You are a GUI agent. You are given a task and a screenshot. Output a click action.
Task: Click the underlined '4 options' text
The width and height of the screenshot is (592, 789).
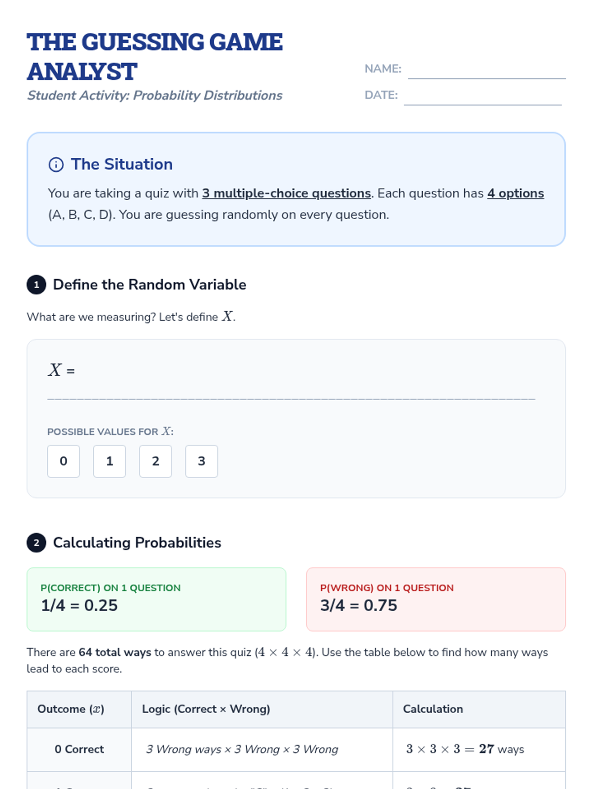(x=516, y=193)
